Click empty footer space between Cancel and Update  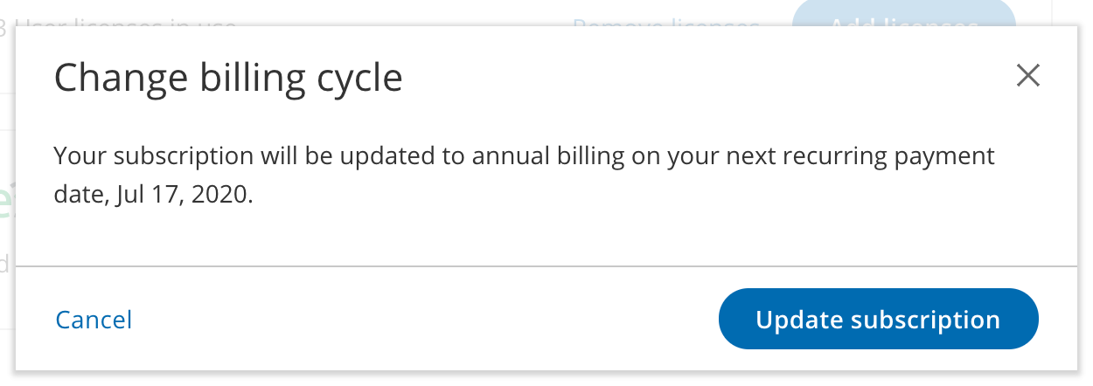point(420,320)
